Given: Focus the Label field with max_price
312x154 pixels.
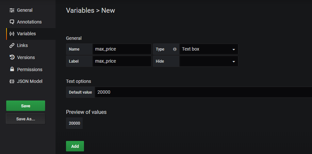Looking at the screenshot, I should point(122,61).
